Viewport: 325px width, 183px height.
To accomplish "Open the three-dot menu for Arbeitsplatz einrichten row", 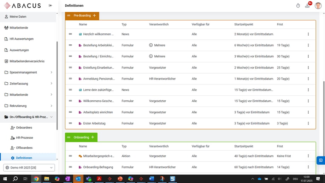I will point(308,112).
